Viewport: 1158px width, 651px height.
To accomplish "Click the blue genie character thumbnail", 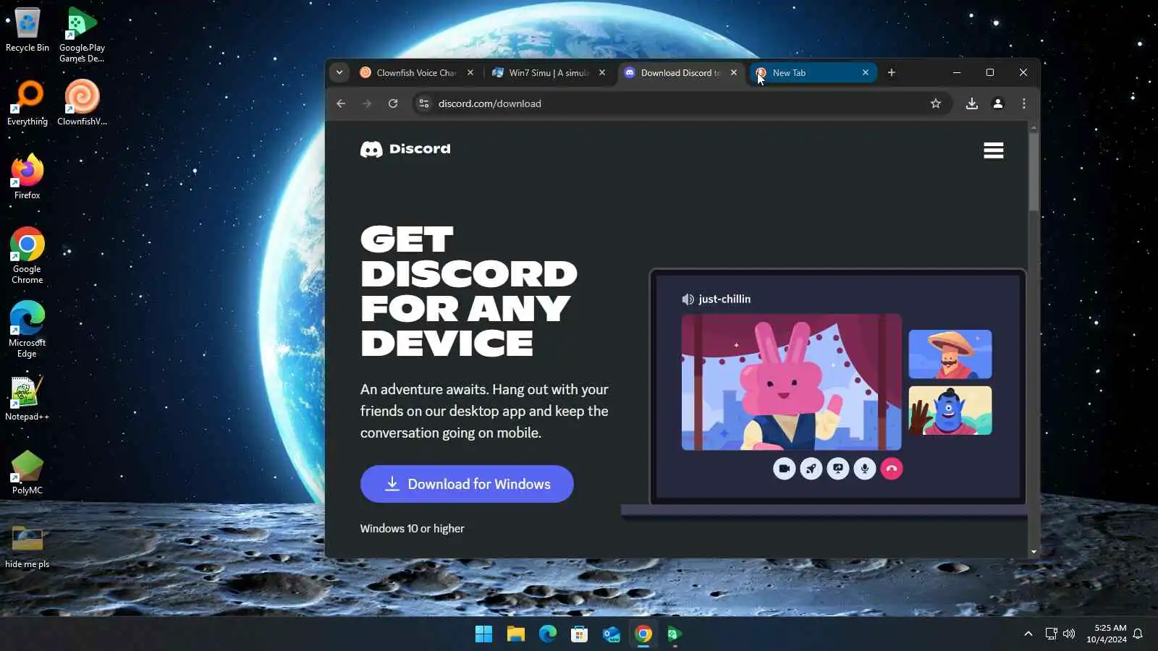I will click(950, 410).
